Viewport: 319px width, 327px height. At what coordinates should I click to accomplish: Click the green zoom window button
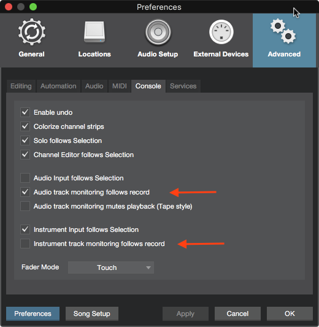click(33, 7)
